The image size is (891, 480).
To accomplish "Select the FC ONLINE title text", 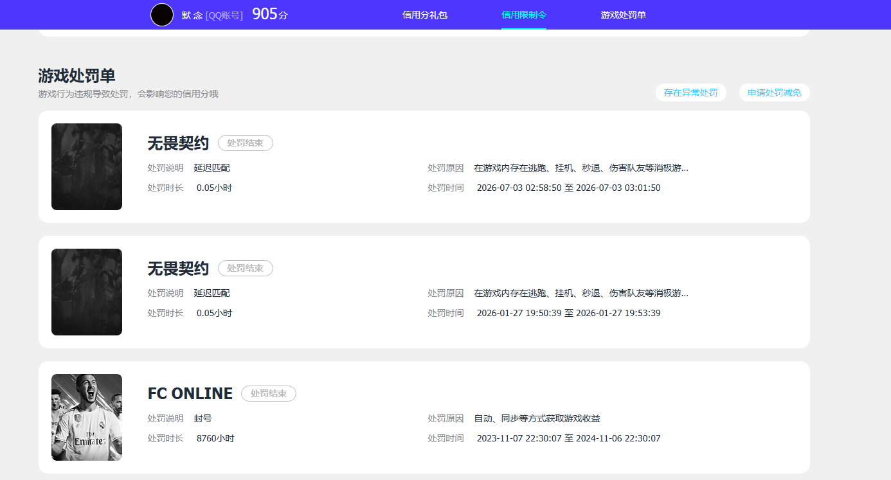I will click(190, 393).
